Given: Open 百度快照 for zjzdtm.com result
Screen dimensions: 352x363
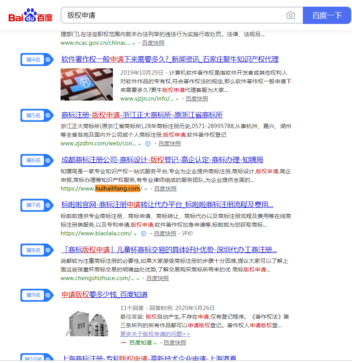Looking at the screenshot, I should pyautogui.click(x=170, y=144).
